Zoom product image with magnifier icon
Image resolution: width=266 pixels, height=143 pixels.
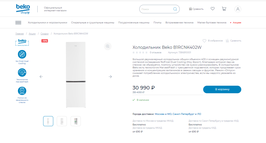click(108, 46)
